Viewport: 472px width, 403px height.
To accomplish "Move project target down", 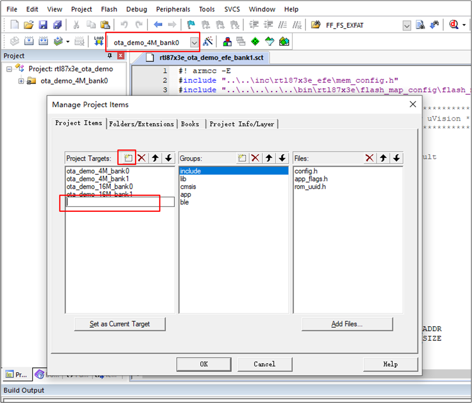I will pyautogui.click(x=169, y=158).
